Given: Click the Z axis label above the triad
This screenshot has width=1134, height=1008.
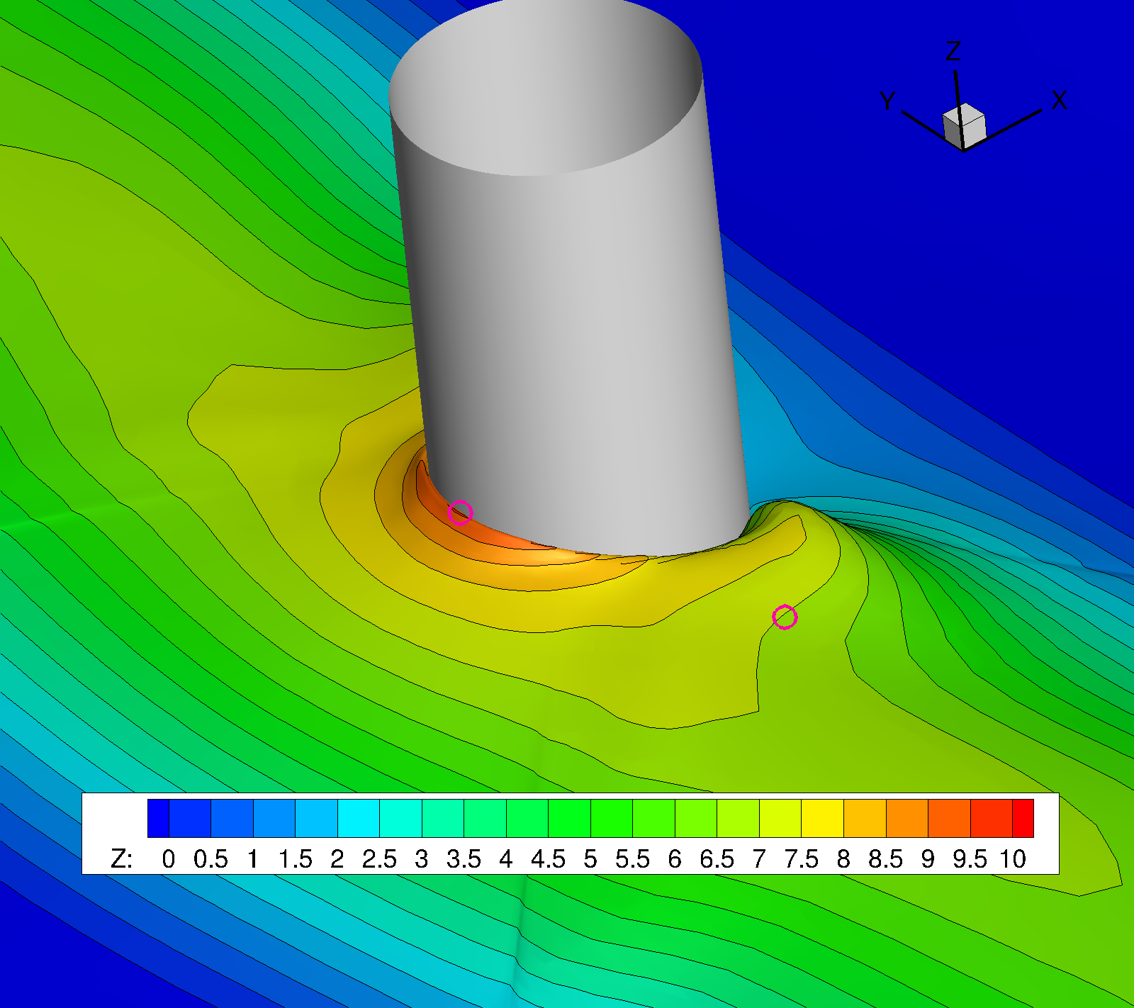Looking at the screenshot, I should pos(953,51).
